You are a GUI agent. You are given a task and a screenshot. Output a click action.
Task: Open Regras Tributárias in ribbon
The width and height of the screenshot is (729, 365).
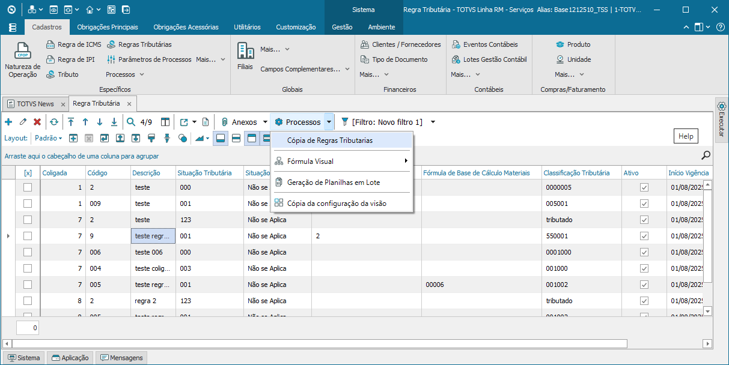tap(139, 44)
